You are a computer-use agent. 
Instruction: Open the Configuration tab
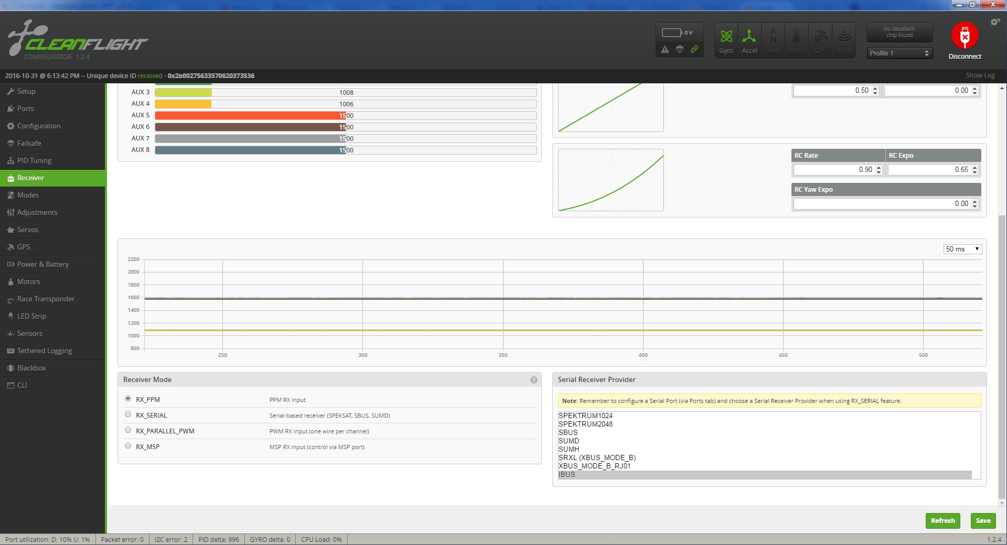(52, 126)
